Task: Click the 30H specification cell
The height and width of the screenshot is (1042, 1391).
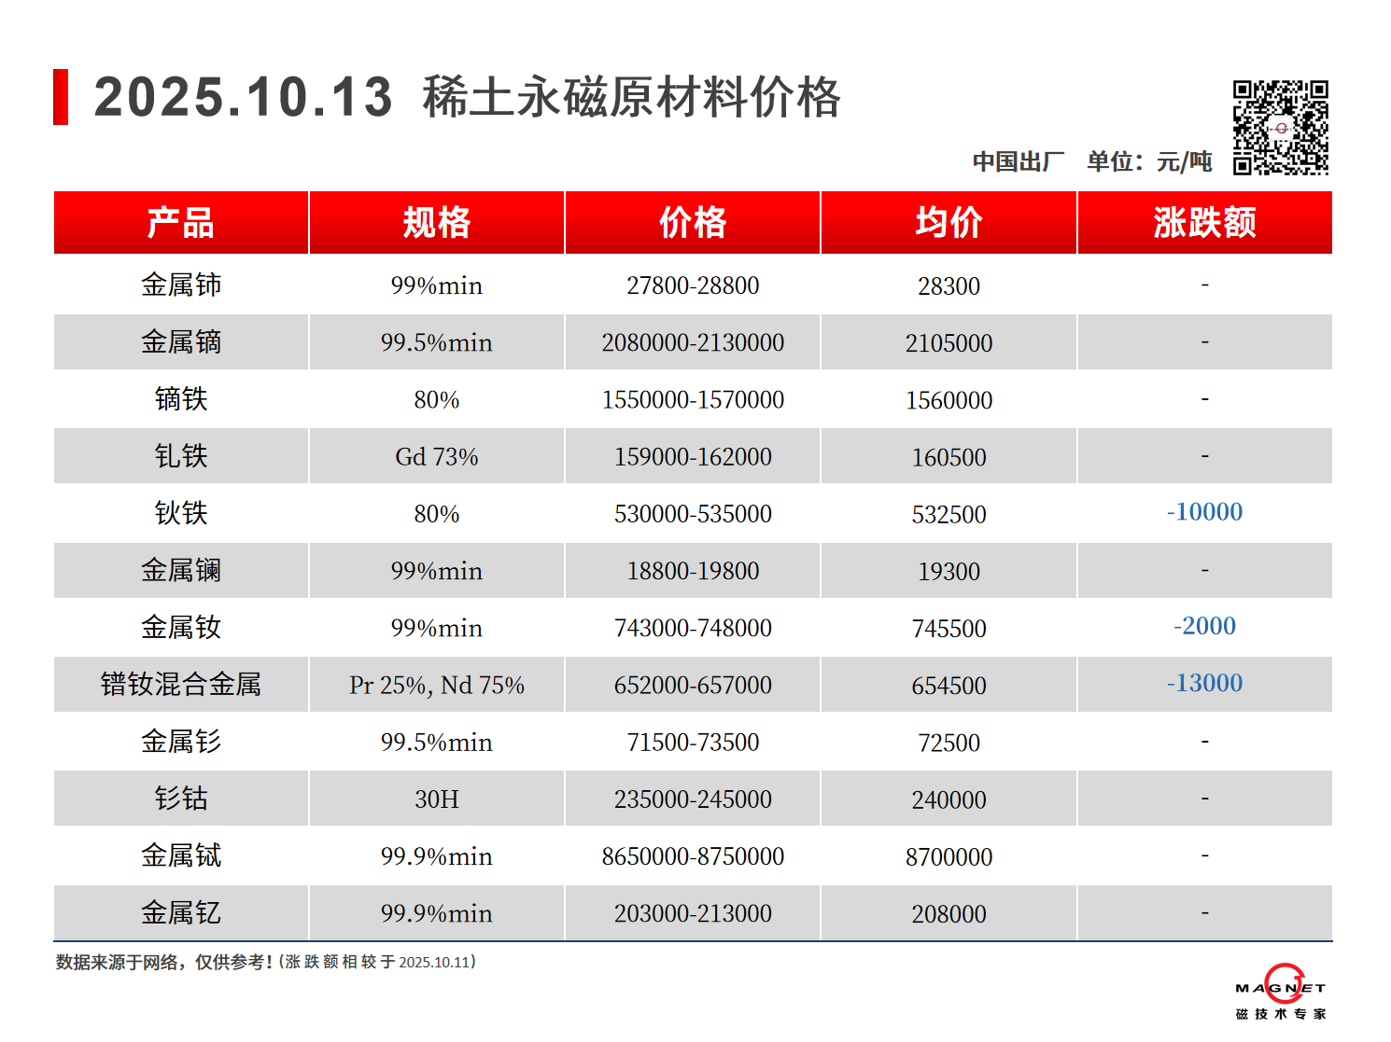Action: tap(437, 799)
